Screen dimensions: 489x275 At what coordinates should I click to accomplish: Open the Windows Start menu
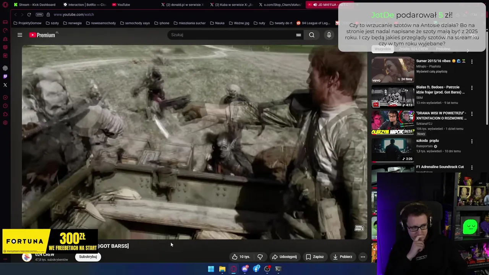[x=211, y=269]
